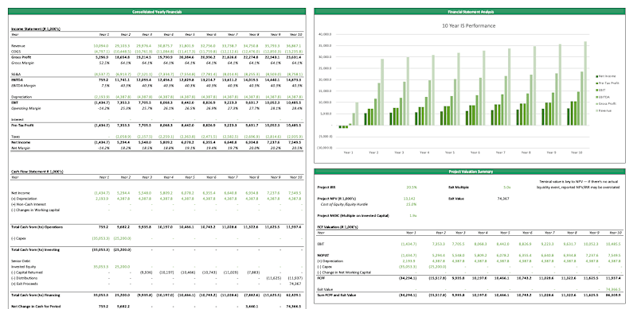This screenshot has height=309, width=637.
Task: Click the tallest Year 10 Revenue bar
Action: (585, 83)
